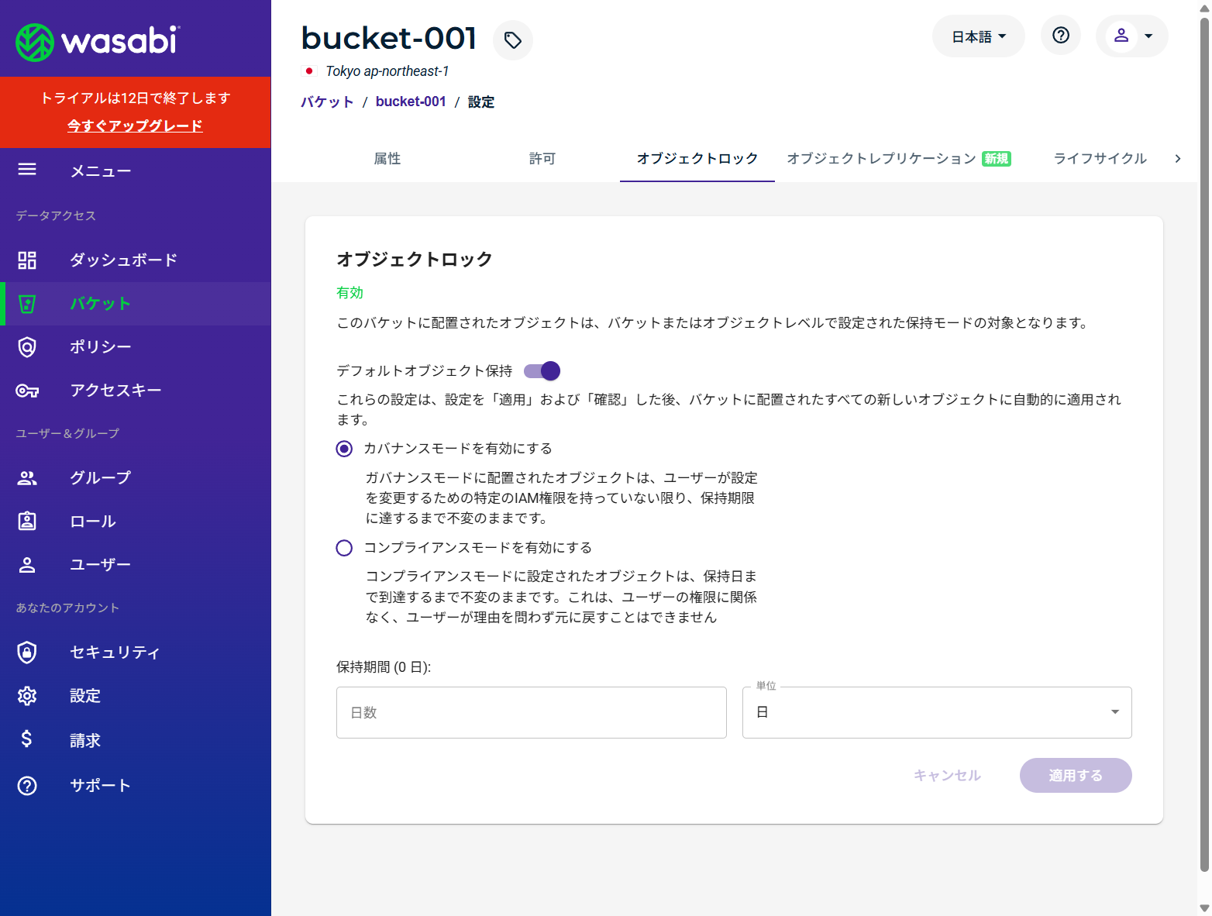Click the Tokyo ap-northeast-1 region text
This screenshot has height=916, width=1212.
(387, 71)
